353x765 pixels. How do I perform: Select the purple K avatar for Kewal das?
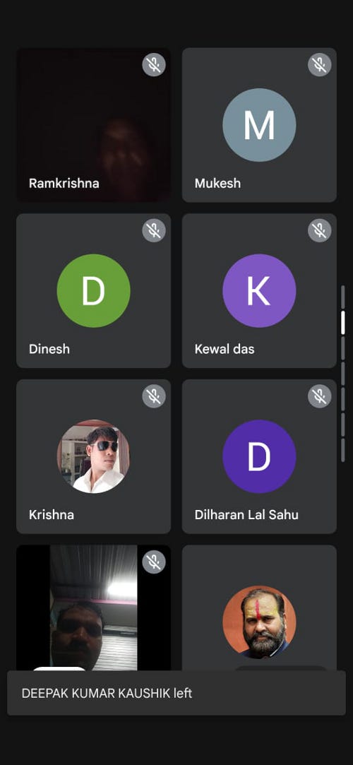259,291
